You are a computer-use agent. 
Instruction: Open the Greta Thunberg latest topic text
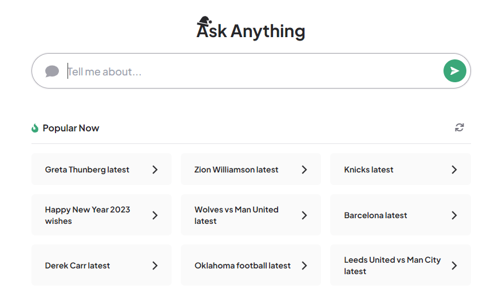point(87,170)
